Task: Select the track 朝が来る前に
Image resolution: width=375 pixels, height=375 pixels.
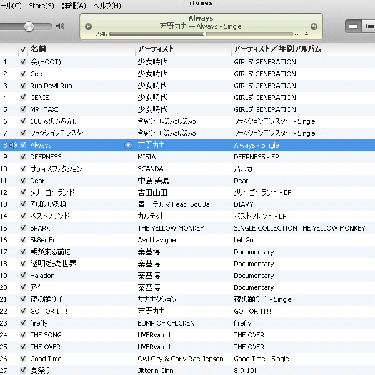Action: tap(50, 252)
